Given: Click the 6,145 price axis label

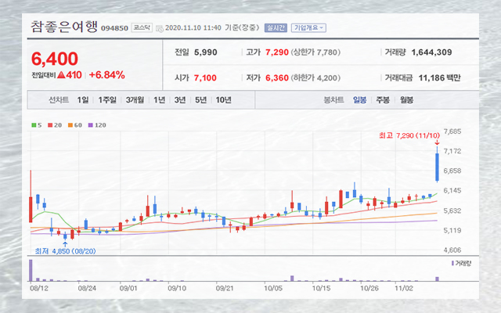Looking at the screenshot, I should (452, 191).
